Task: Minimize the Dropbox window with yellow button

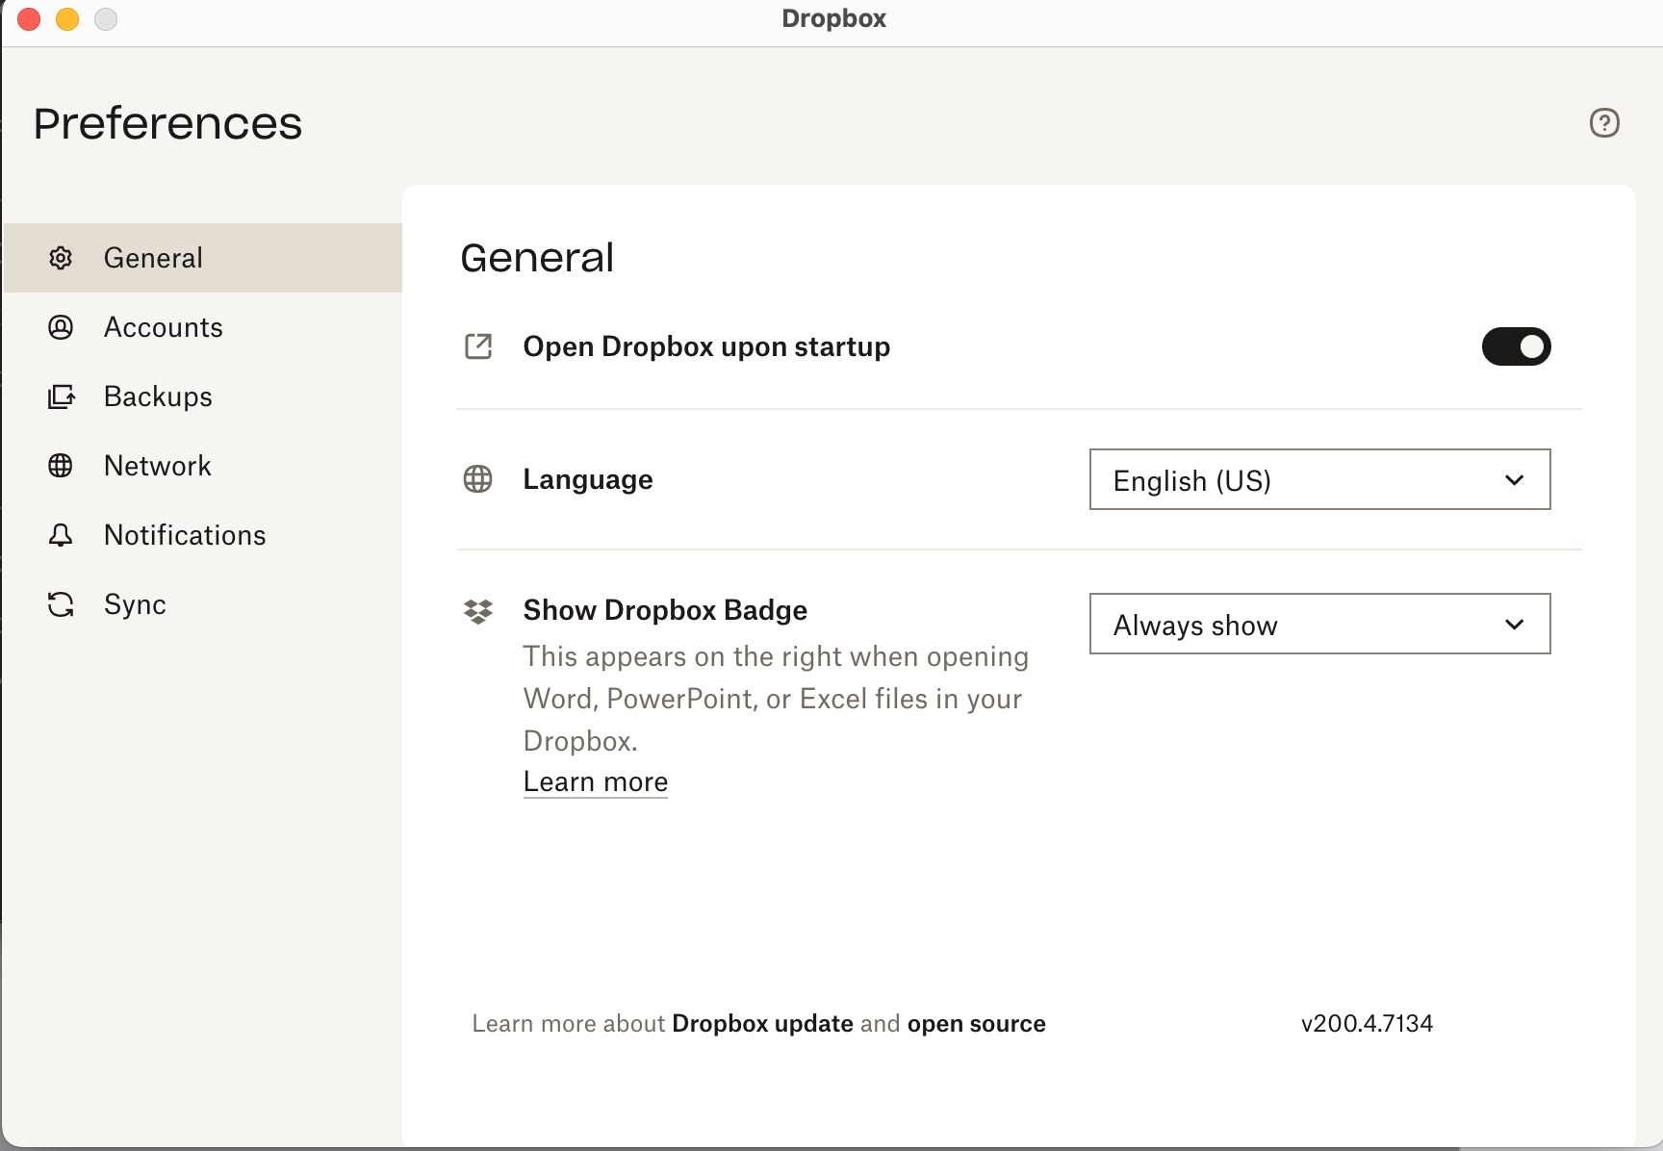Action: 67,19
